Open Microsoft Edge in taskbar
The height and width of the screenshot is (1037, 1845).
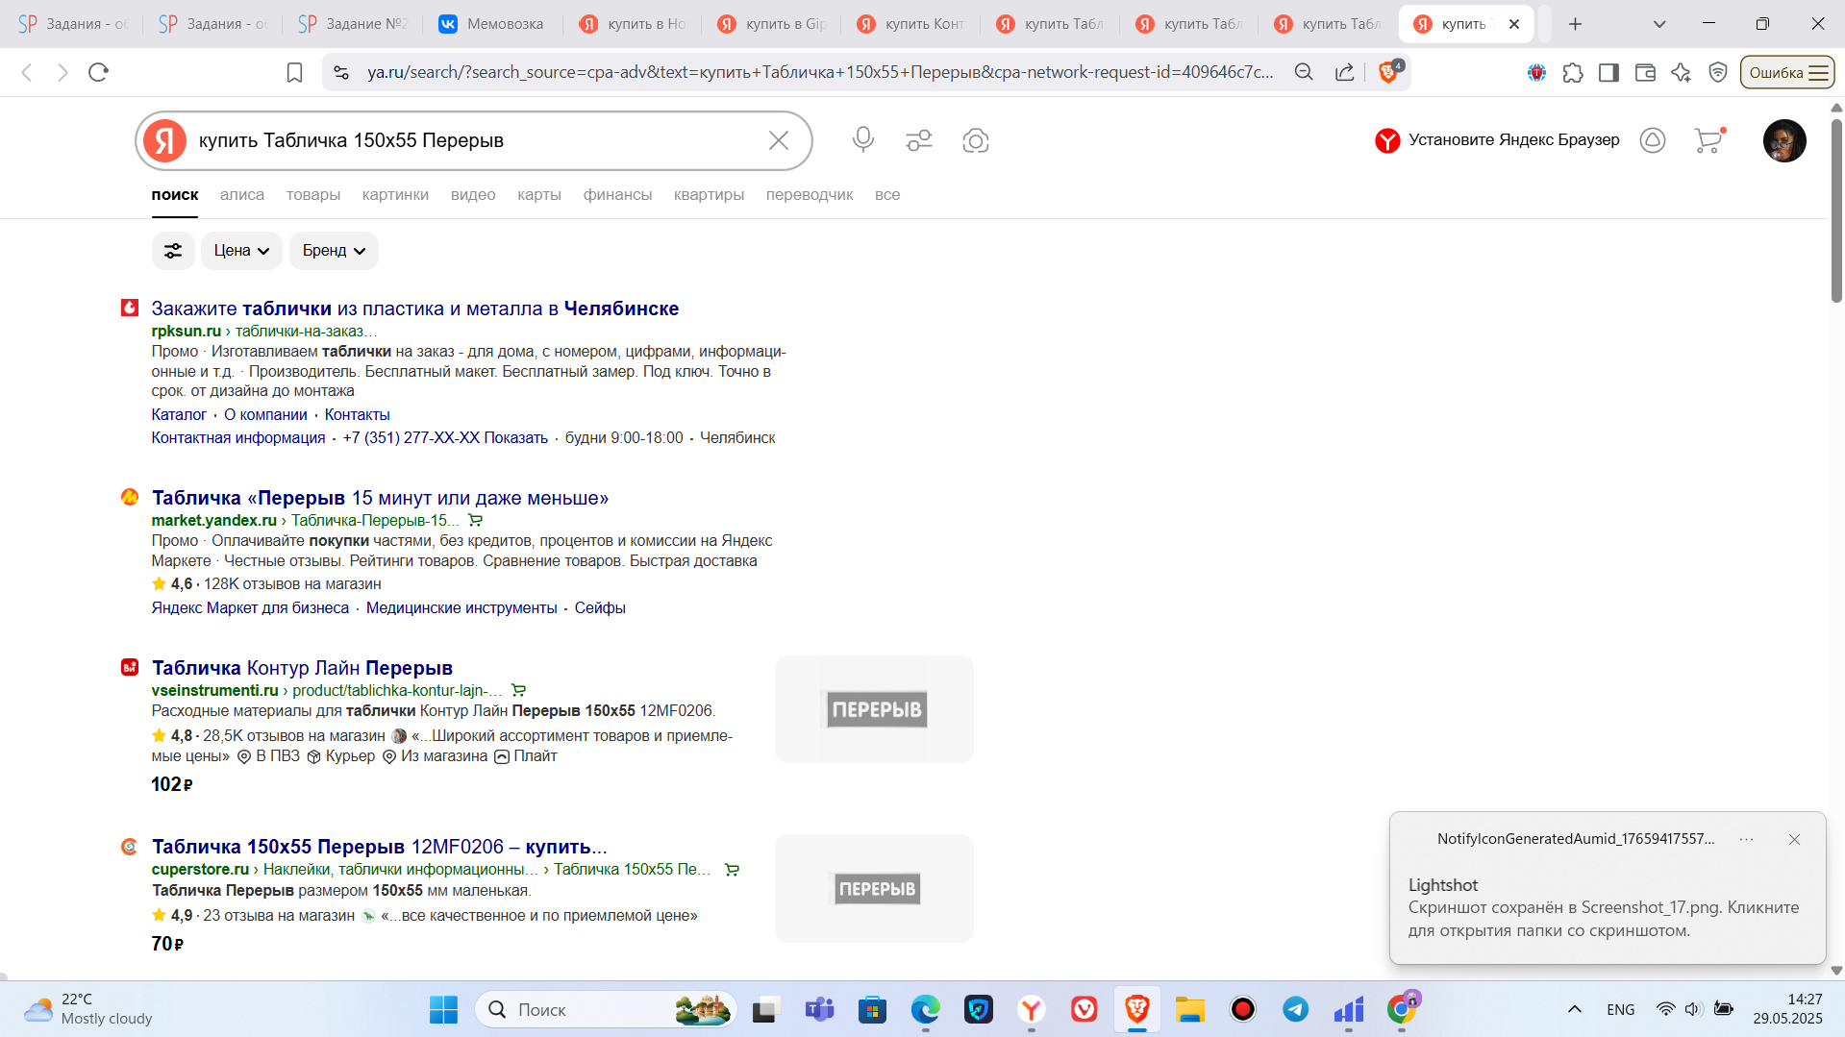925,1009
